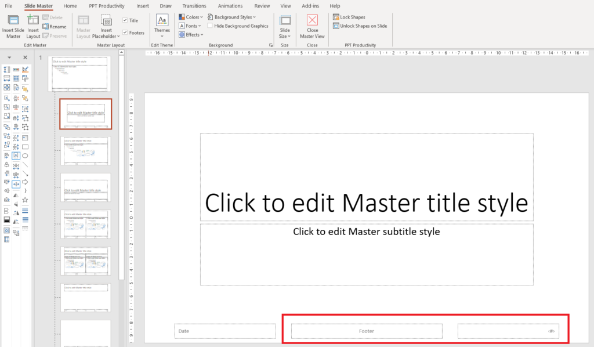Select the text box tool in side toolbar
594x347 pixels.
tap(25, 138)
